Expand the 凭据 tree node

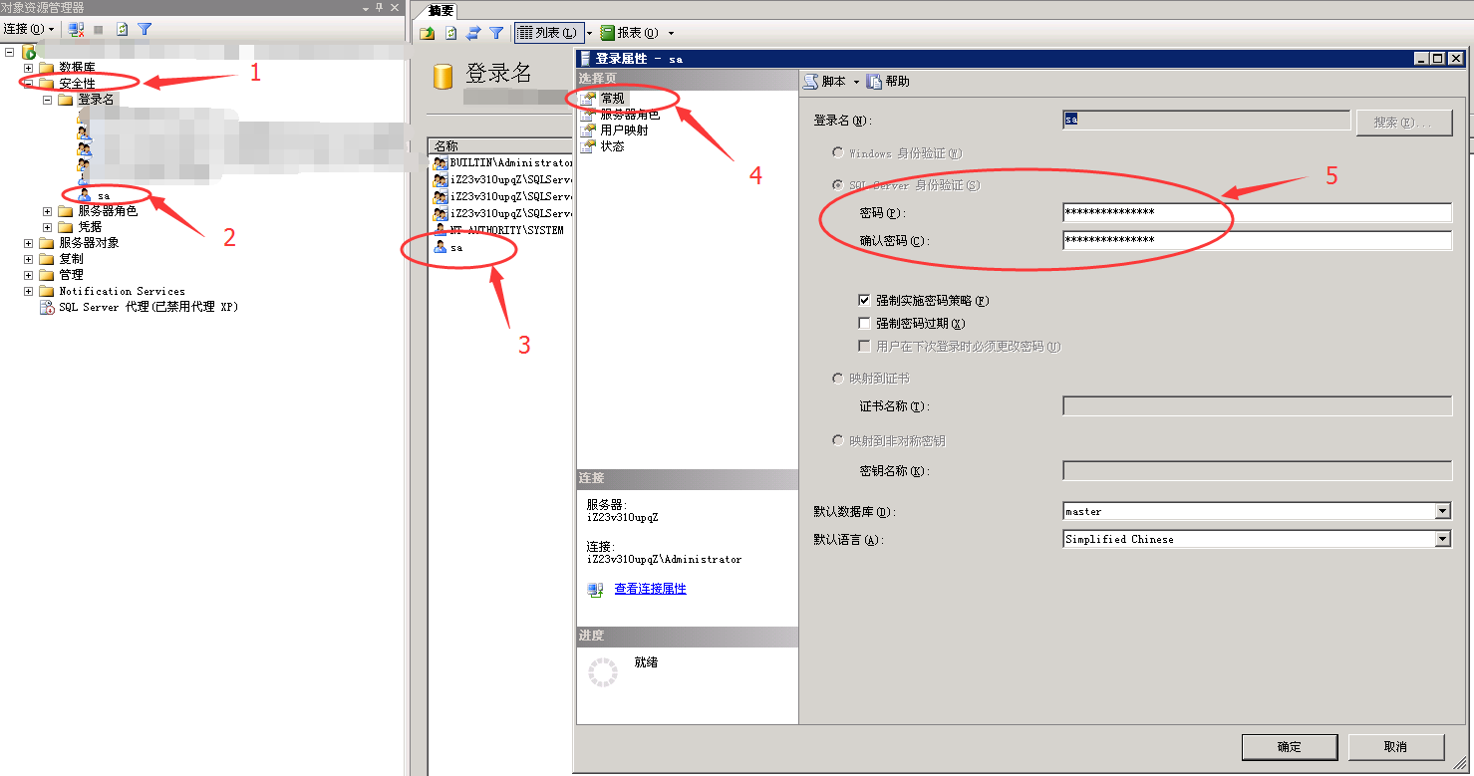pyautogui.click(x=47, y=227)
